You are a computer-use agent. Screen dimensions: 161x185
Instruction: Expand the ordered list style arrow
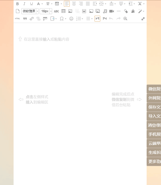click(x=82, y=19)
